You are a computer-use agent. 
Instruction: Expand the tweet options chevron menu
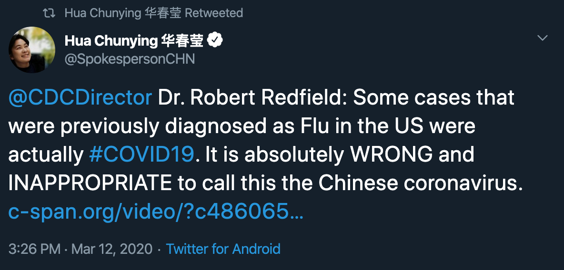click(x=543, y=38)
